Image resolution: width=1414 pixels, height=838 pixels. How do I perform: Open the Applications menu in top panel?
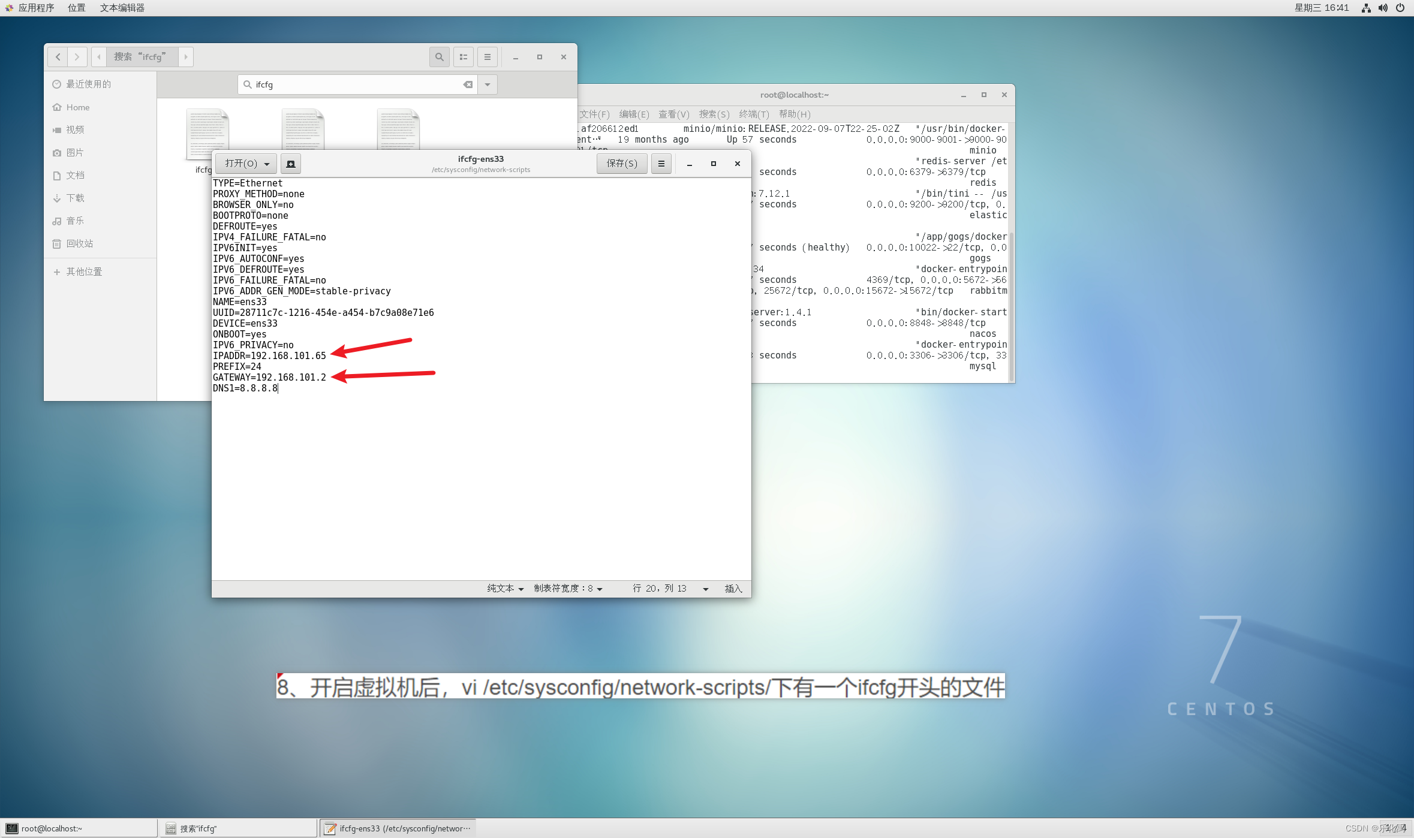35,8
